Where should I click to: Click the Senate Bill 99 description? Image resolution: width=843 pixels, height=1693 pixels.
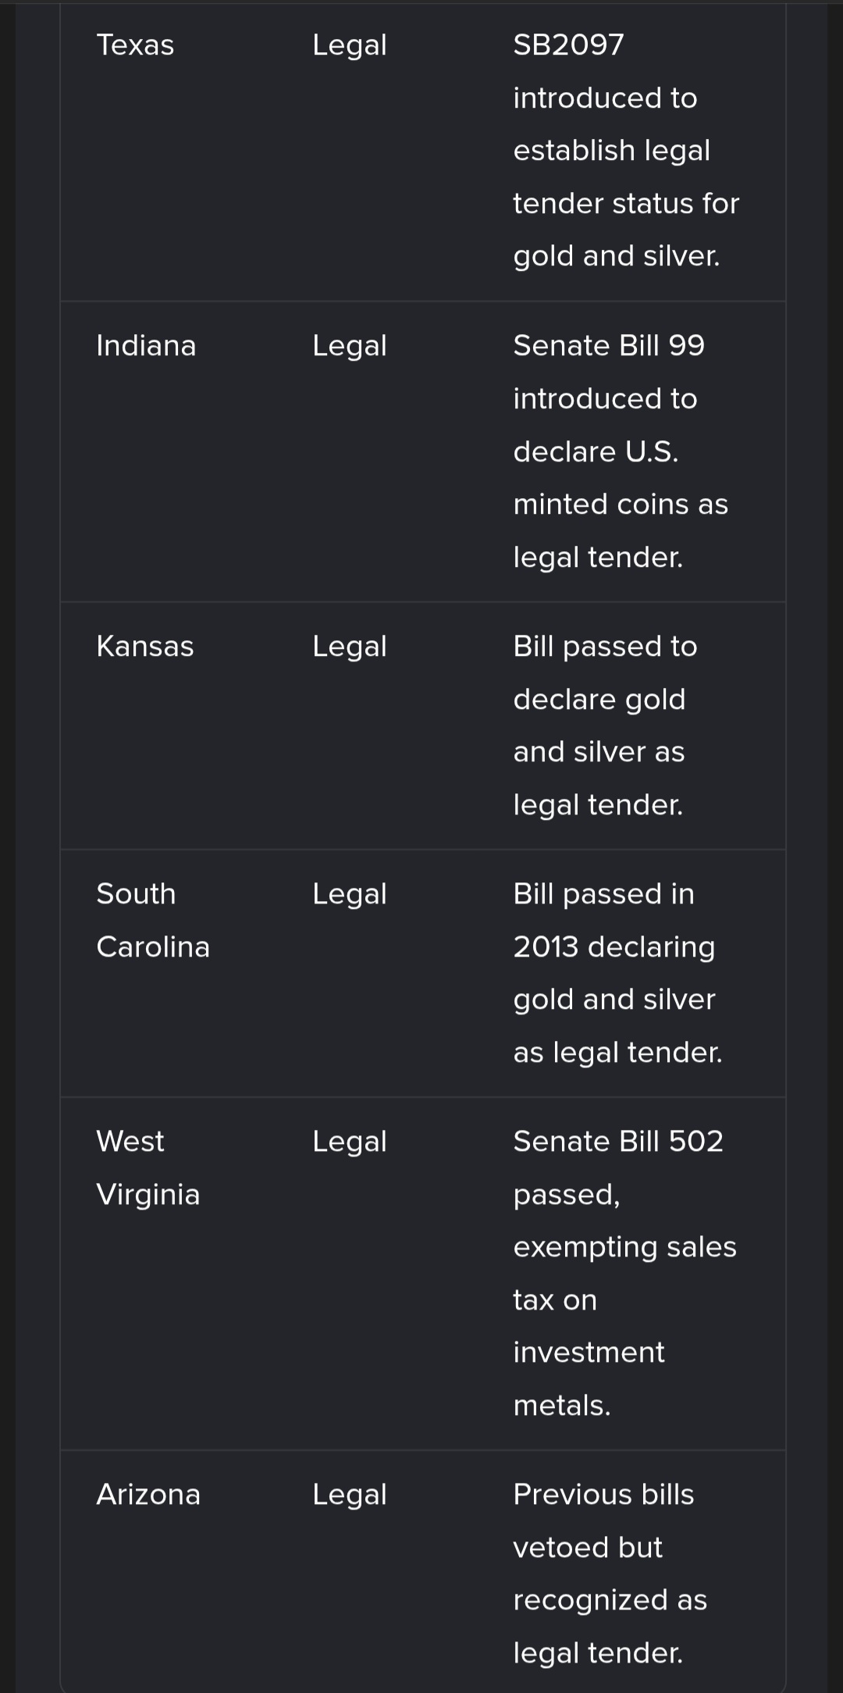609,346
